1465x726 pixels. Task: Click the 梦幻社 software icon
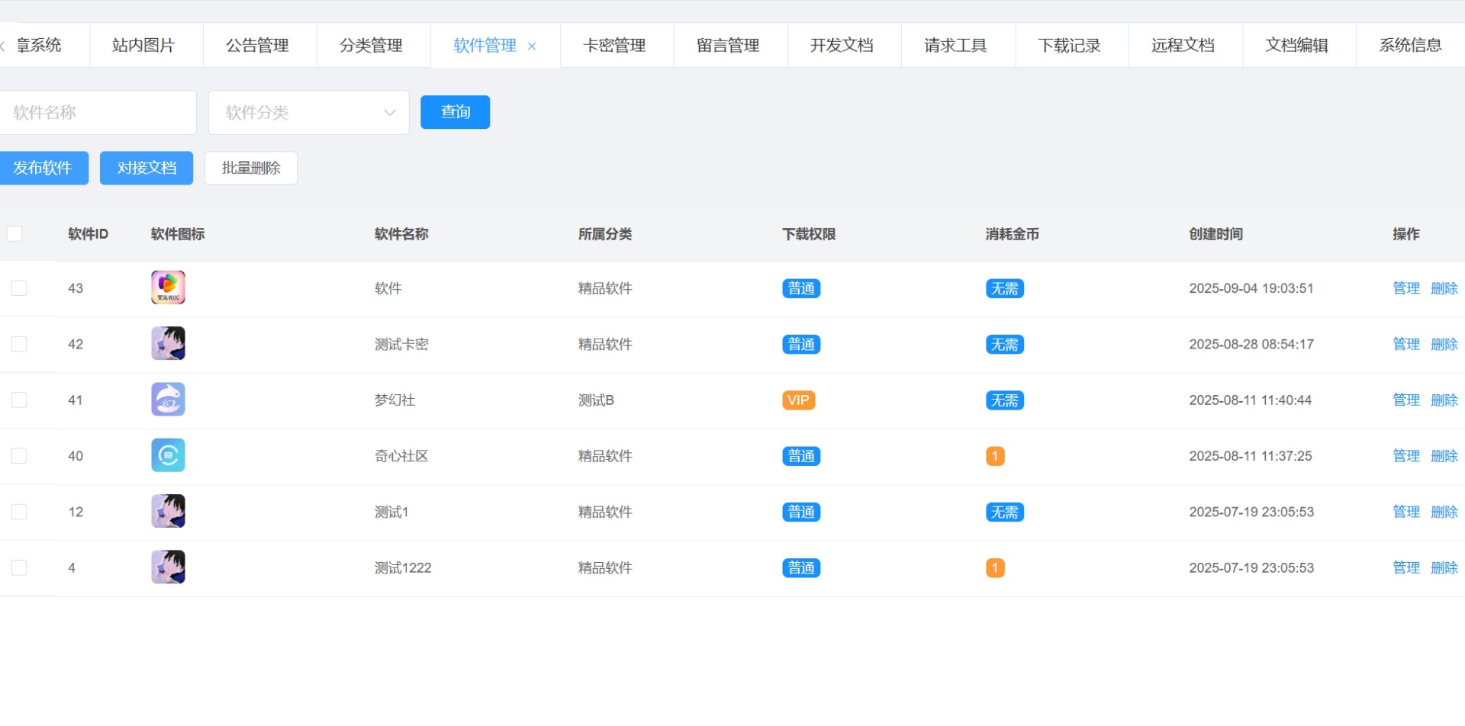(168, 400)
